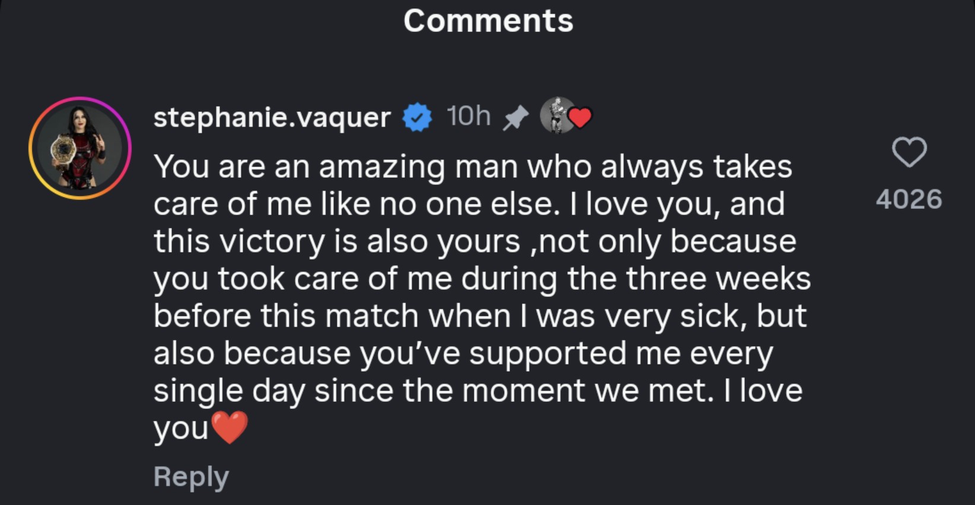
Task: View the 4026 likes count
Action: (x=909, y=199)
